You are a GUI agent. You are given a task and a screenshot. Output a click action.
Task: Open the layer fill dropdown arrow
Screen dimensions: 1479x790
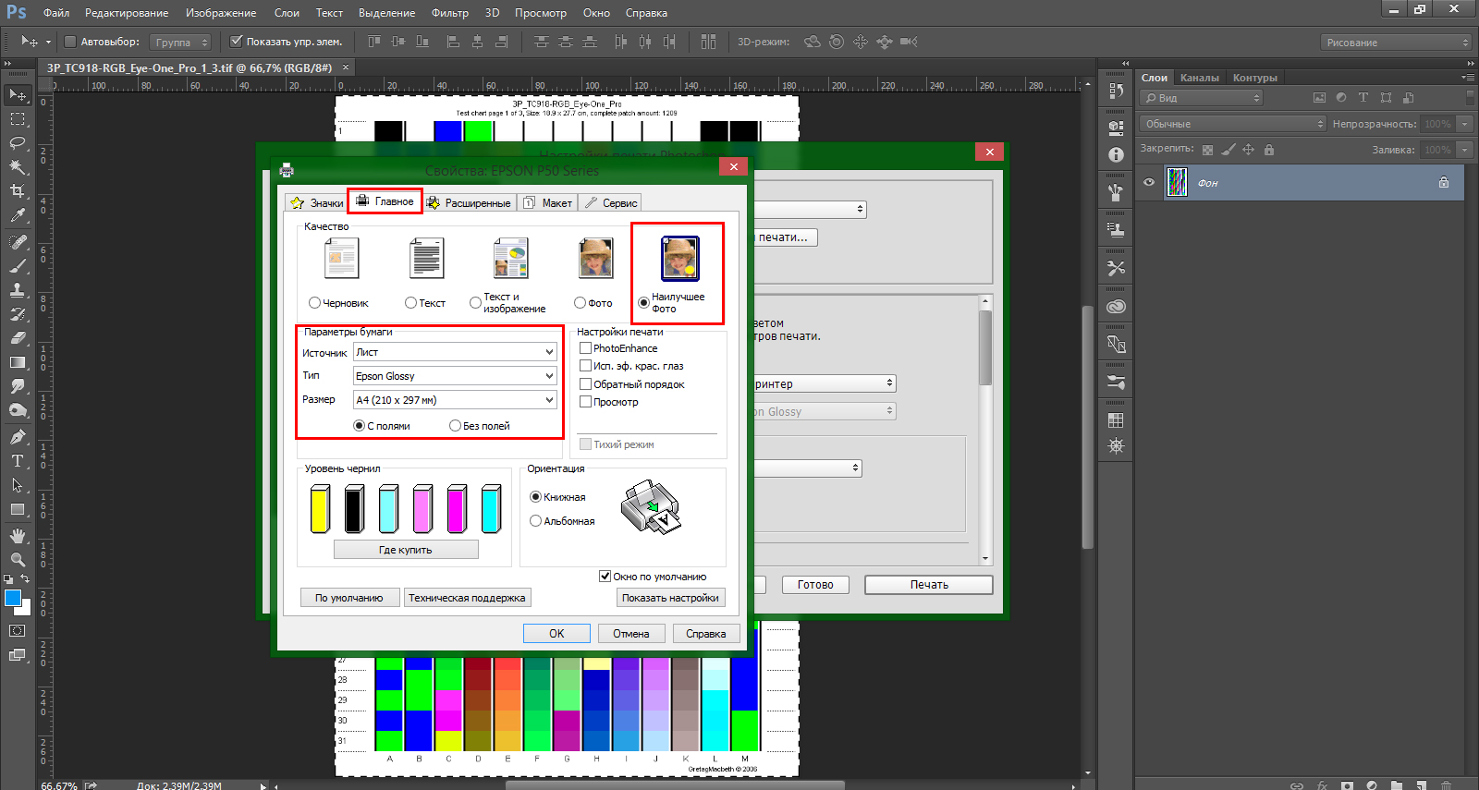1465,150
